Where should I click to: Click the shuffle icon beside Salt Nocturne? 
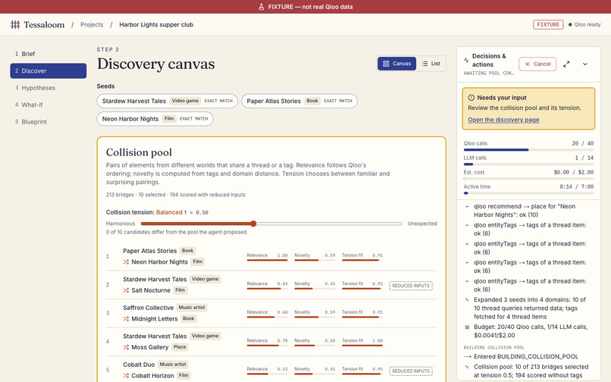tap(126, 290)
